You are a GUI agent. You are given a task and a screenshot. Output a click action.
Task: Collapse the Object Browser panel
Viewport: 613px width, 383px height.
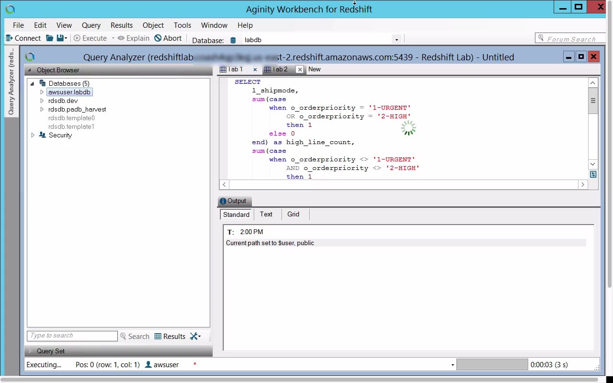(x=30, y=70)
